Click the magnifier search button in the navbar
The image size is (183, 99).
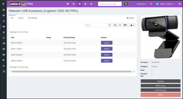(x=126, y=4)
